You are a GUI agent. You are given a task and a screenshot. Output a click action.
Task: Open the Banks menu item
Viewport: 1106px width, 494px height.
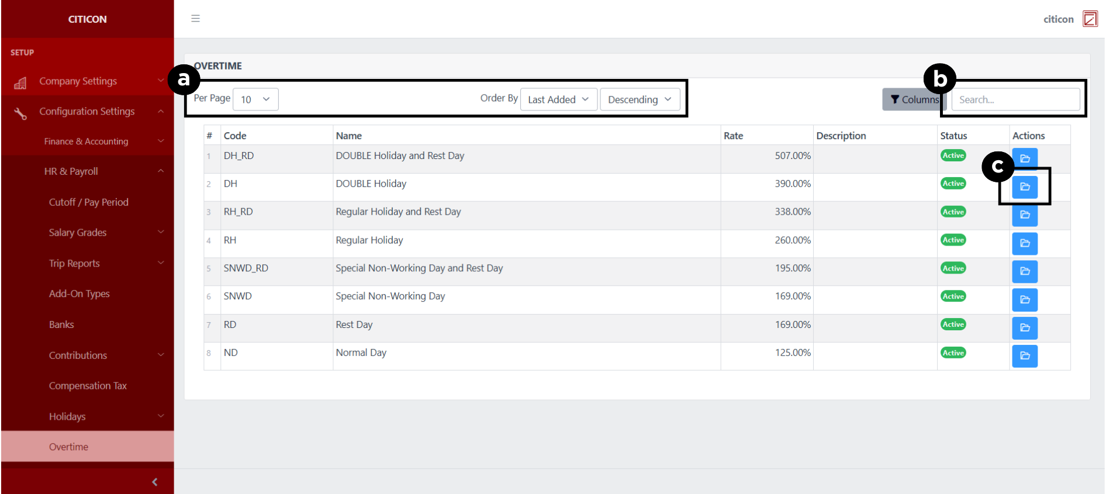point(61,324)
